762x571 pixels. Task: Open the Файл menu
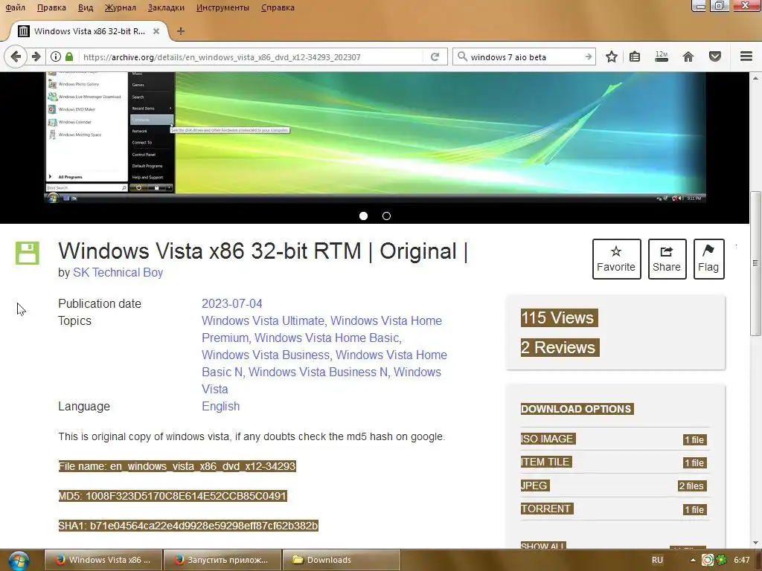[x=15, y=7]
